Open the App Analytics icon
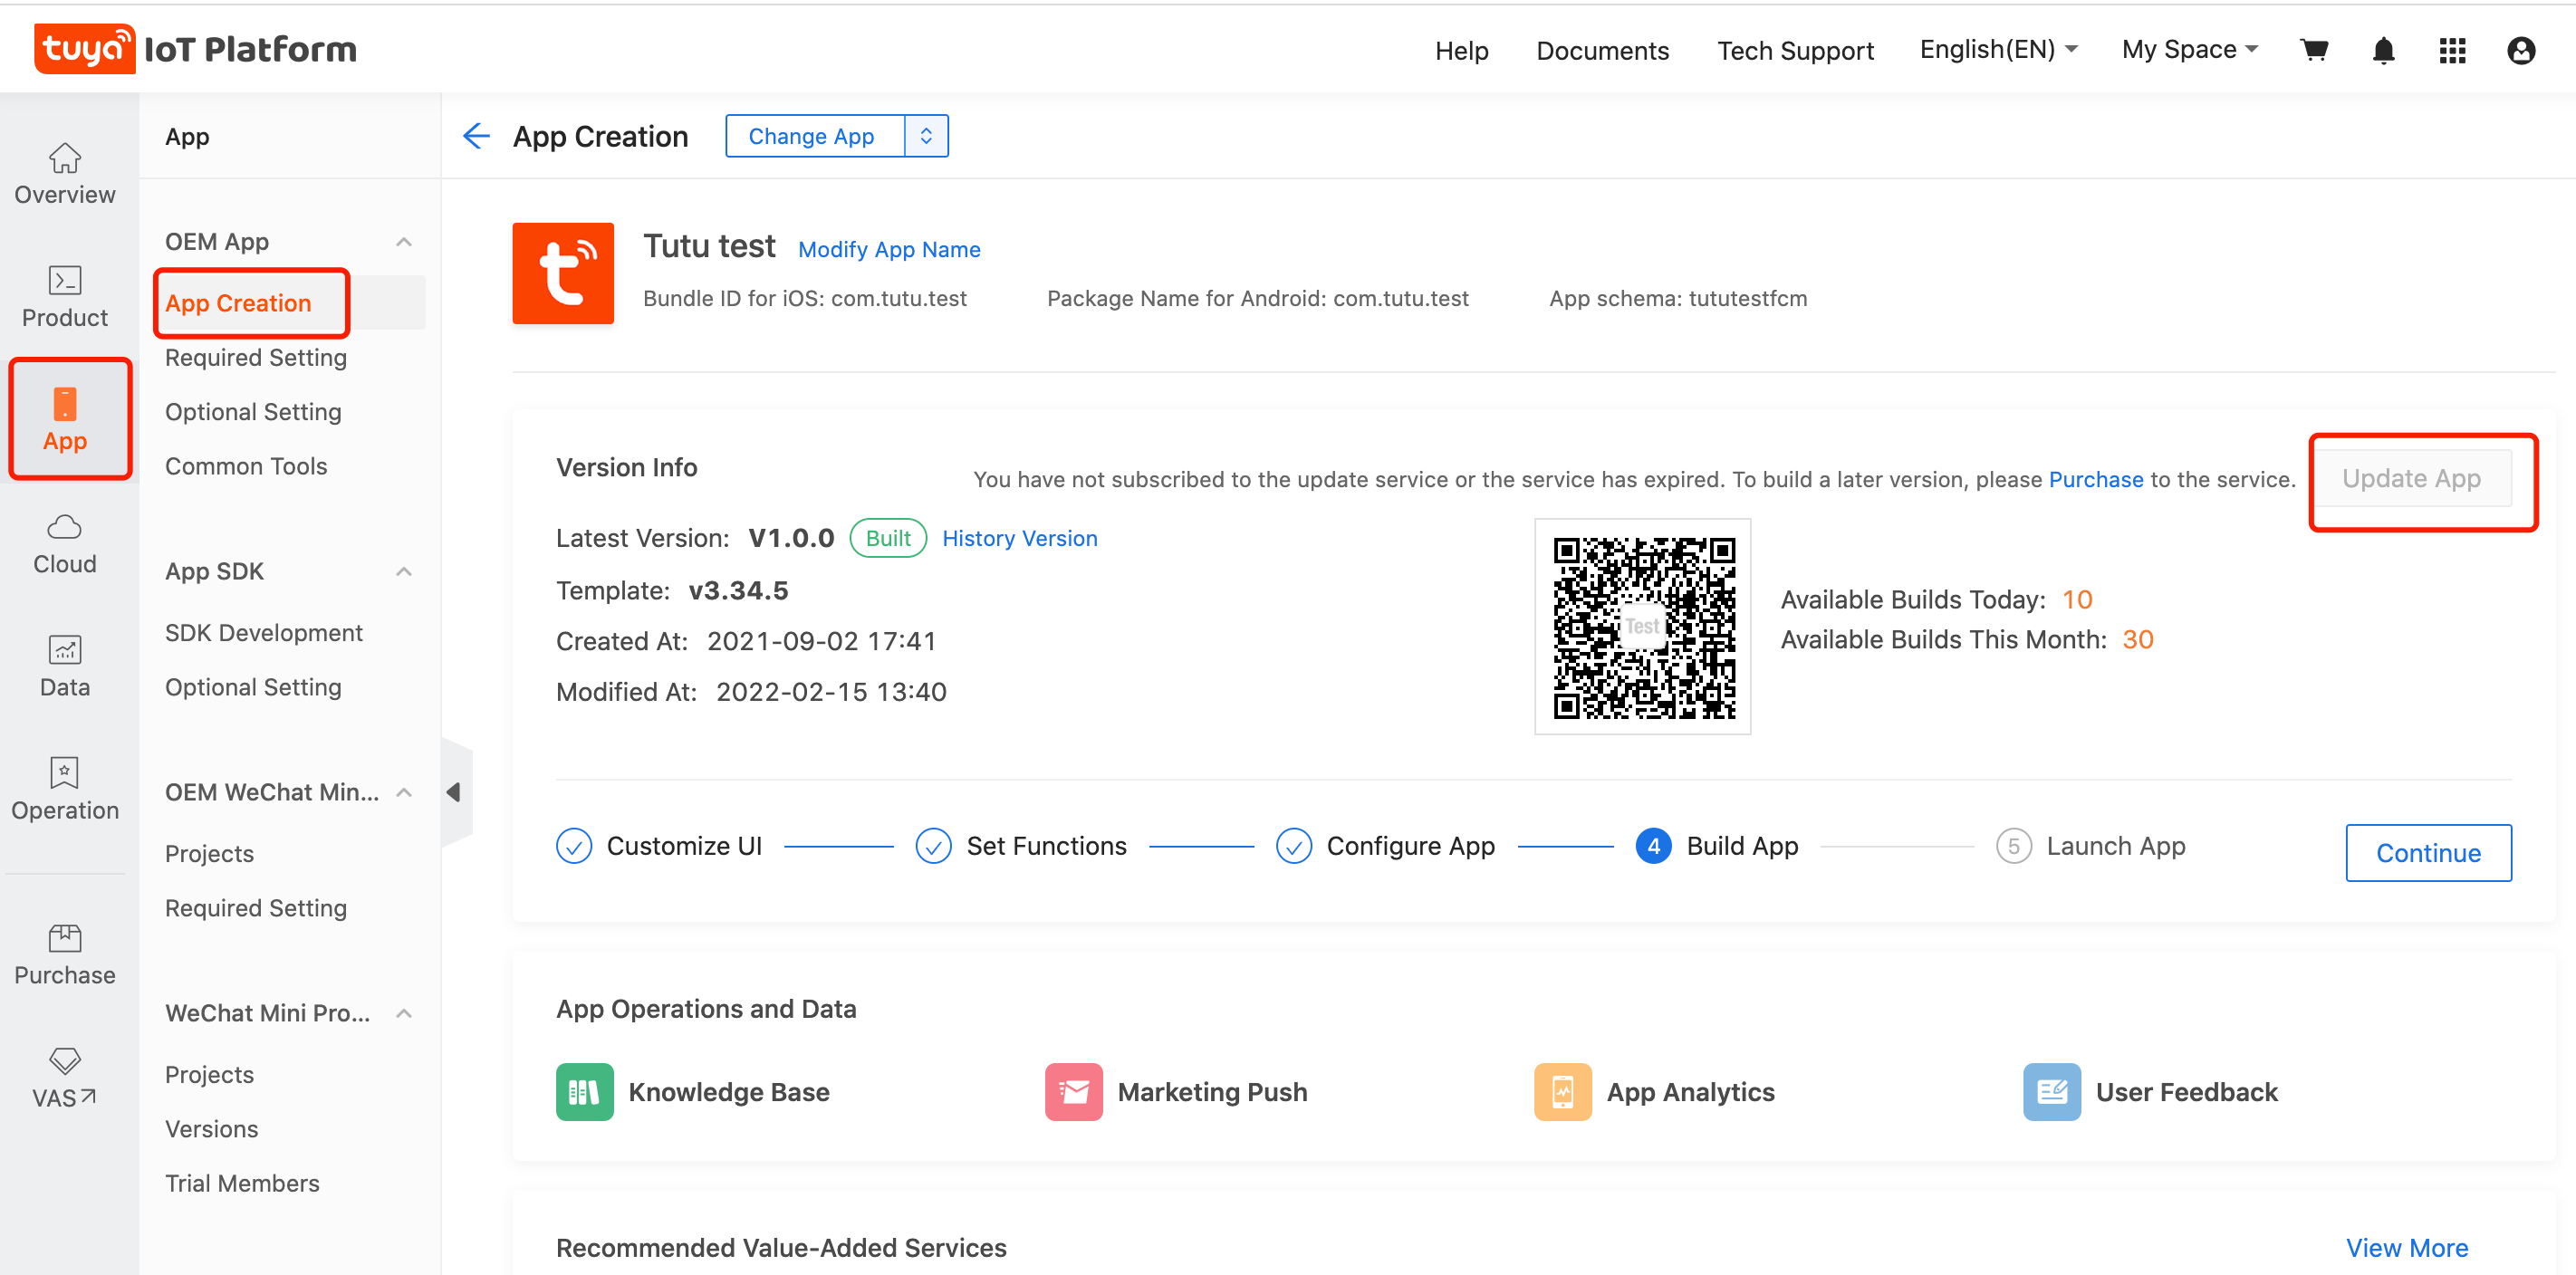This screenshot has height=1275, width=2576. [x=1563, y=1092]
